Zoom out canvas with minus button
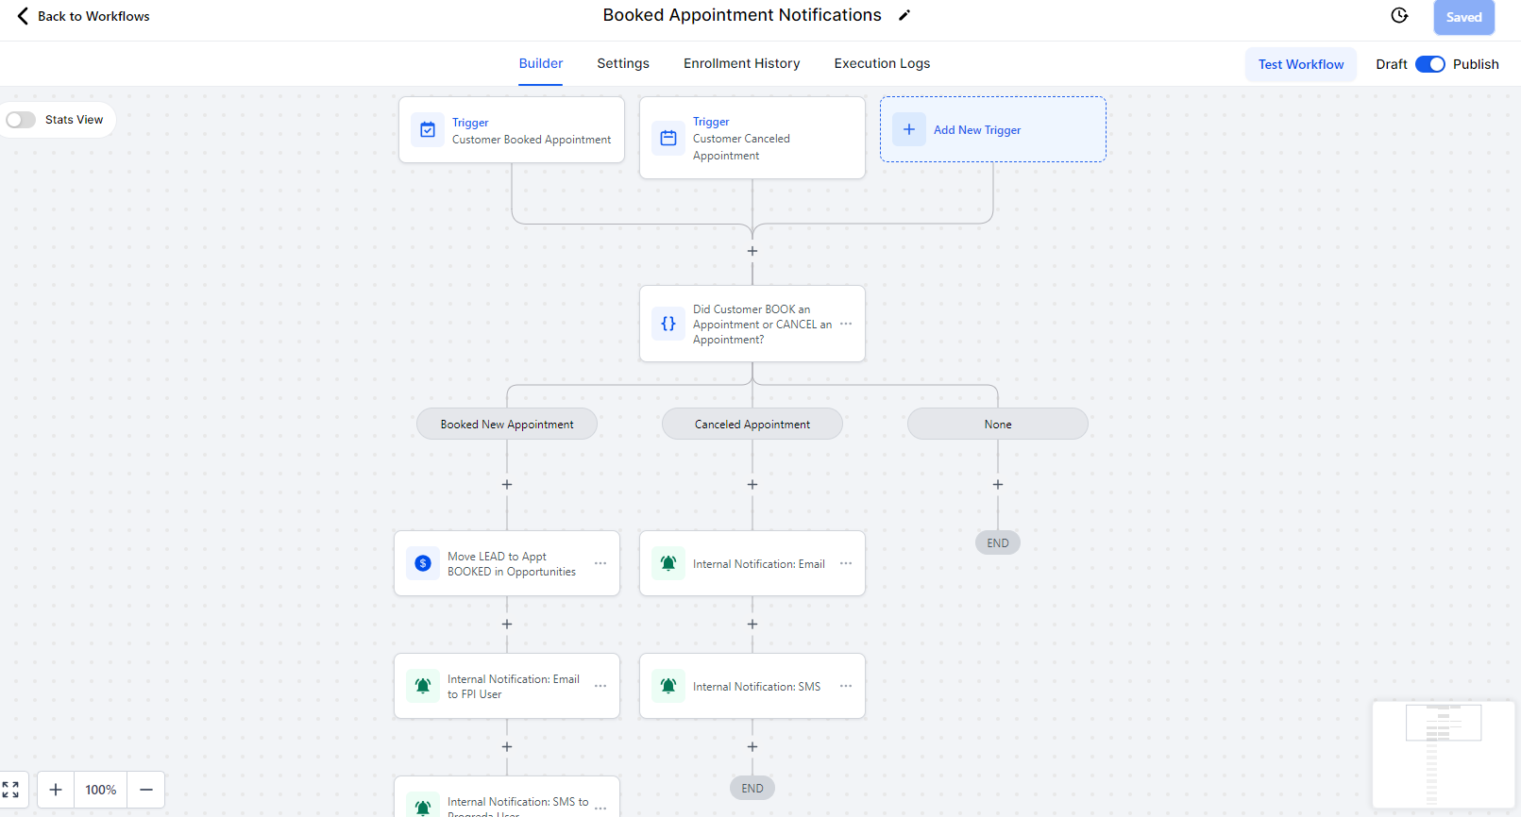This screenshot has height=817, width=1521. (146, 790)
